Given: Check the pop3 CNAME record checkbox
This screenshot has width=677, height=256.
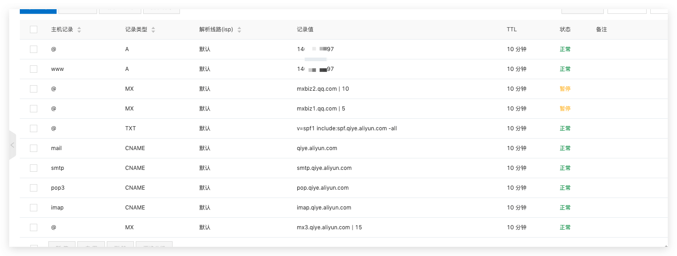Looking at the screenshot, I should [34, 188].
